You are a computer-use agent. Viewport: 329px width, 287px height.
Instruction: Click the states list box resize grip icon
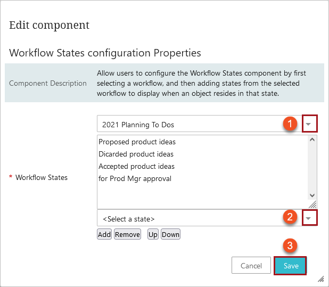(x=313, y=204)
